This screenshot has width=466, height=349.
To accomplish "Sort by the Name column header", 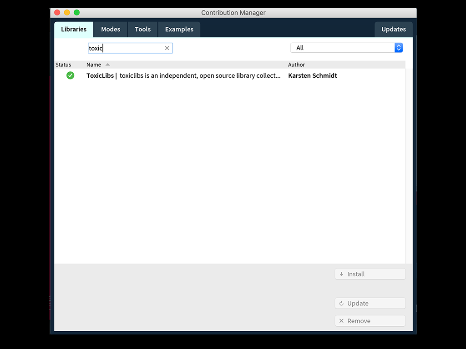I will [94, 65].
